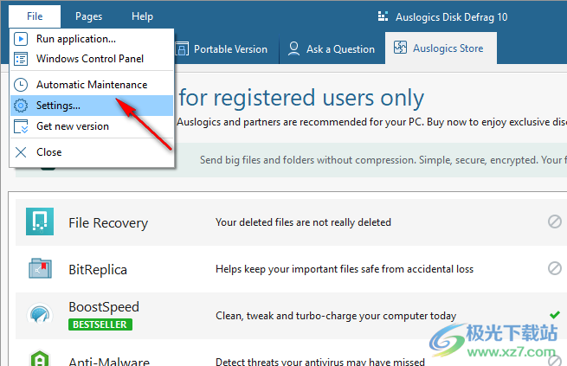Image resolution: width=567 pixels, height=366 pixels.
Task: Click the Settings gear icon
Action: [21, 106]
